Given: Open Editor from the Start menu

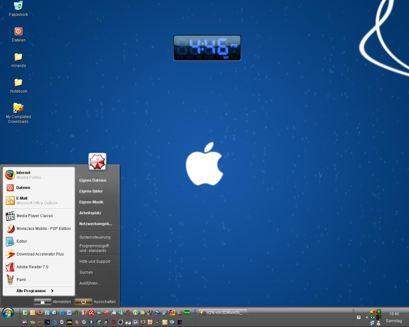Looking at the screenshot, I should (x=39, y=241).
